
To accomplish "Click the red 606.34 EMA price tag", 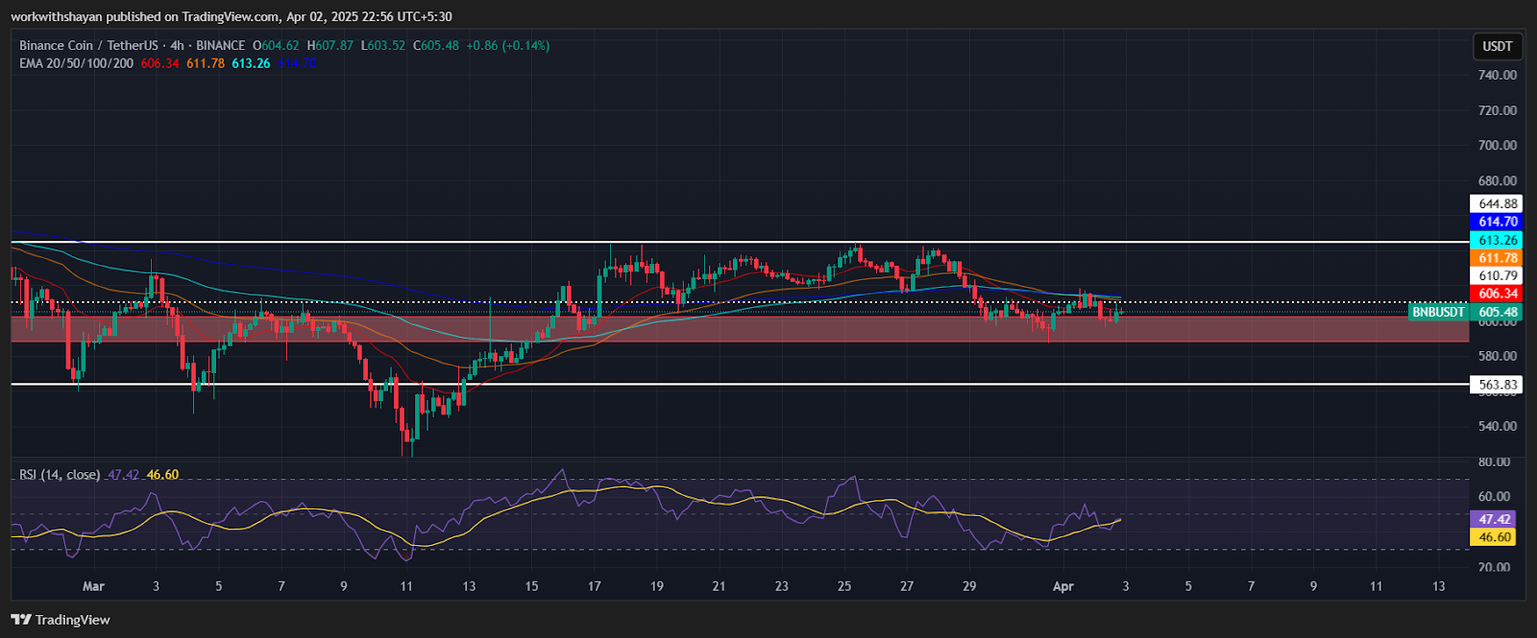I will tap(1497, 294).
